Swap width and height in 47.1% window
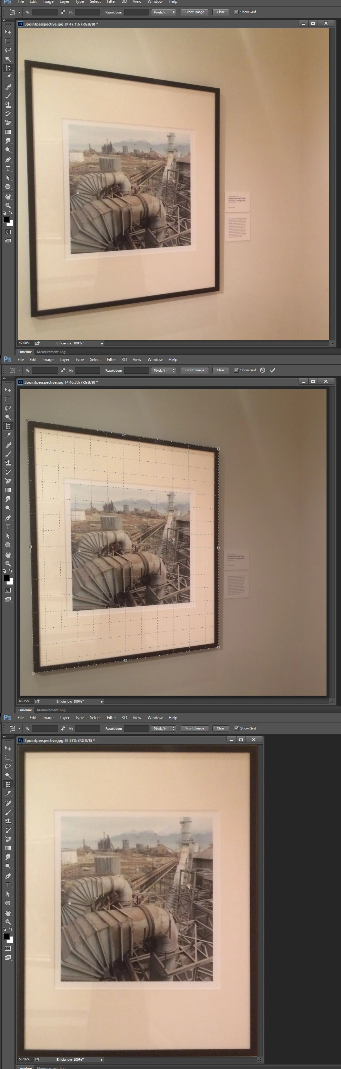The width and height of the screenshot is (341, 1069). pyautogui.click(x=63, y=12)
